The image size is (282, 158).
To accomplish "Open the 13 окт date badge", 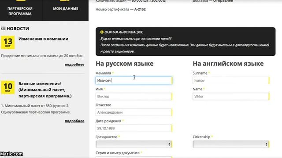I will [8, 43].
